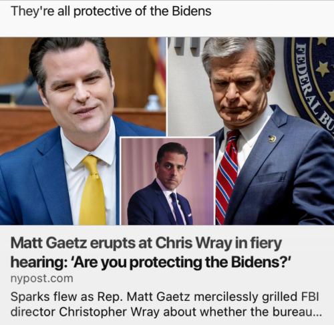This screenshot has width=334, height=325.
Task: Open the 'Sparks flew as Rep.' description
Action: (x=166, y=304)
